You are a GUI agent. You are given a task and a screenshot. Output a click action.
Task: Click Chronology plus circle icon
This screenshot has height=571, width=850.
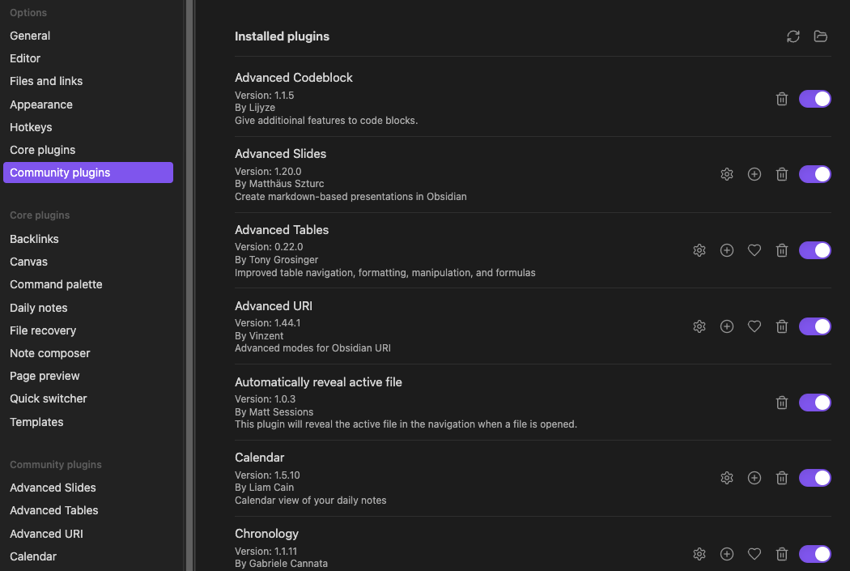tap(727, 554)
